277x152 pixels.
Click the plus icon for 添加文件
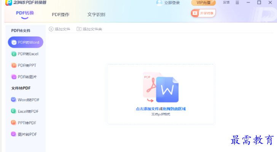pyautogui.click(x=51, y=29)
